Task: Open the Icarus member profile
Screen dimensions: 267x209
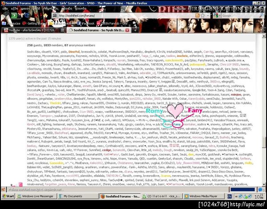Action: [166, 176]
